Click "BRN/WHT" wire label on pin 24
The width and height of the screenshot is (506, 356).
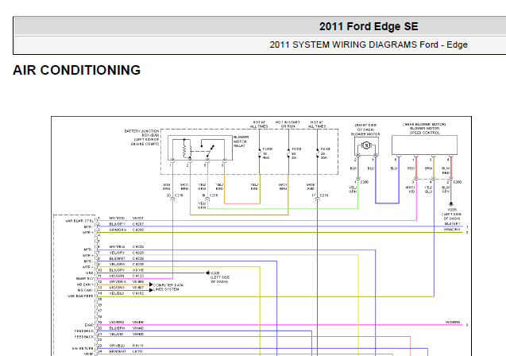[x=118, y=351]
